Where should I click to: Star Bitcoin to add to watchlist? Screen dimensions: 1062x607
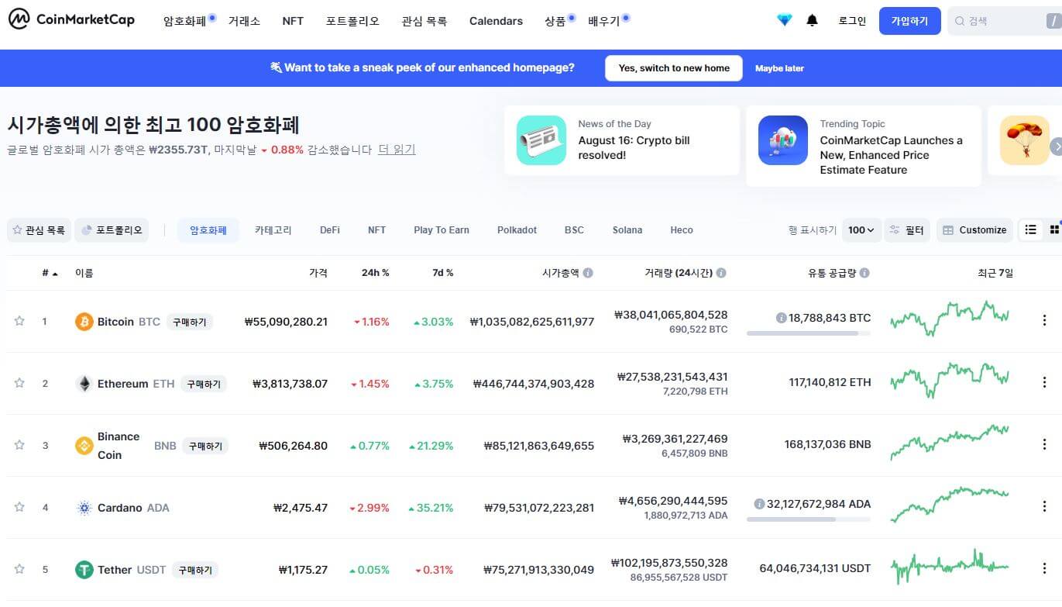pyautogui.click(x=19, y=321)
